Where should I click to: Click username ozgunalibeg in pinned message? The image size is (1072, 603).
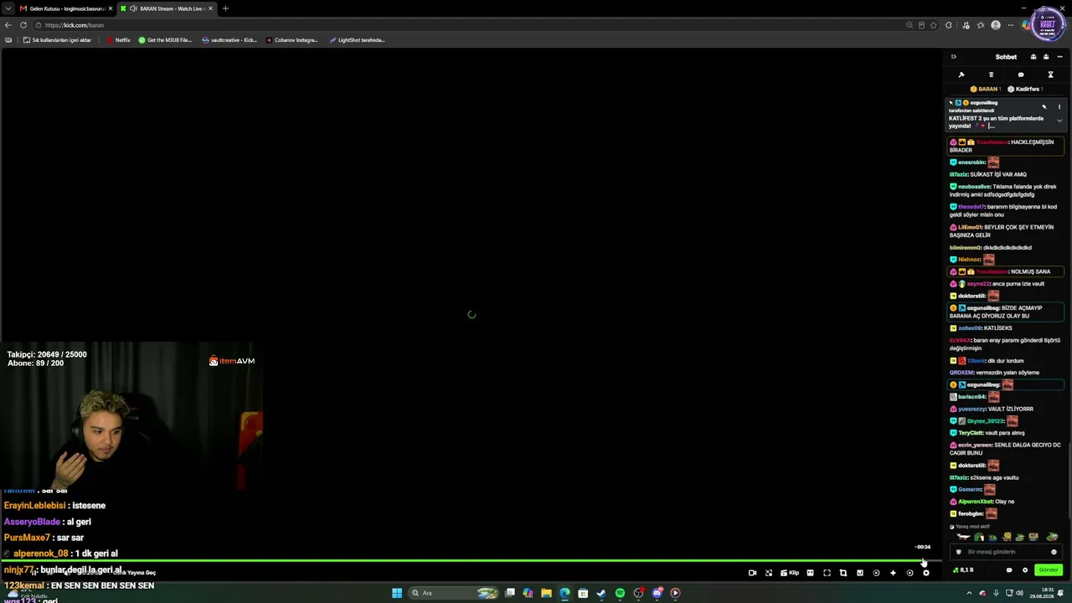pos(984,103)
